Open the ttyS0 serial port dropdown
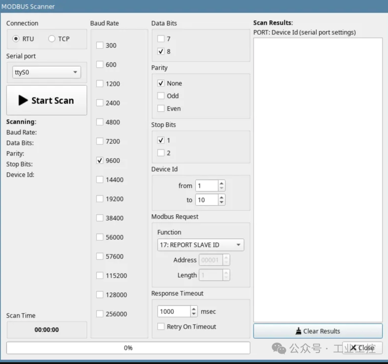 (46, 72)
